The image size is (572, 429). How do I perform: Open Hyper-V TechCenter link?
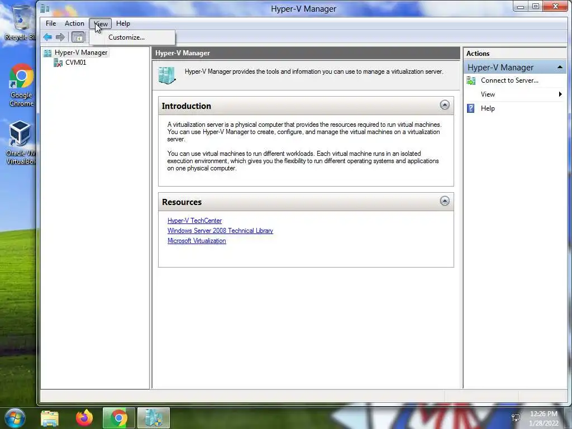[x=194, y=221]
